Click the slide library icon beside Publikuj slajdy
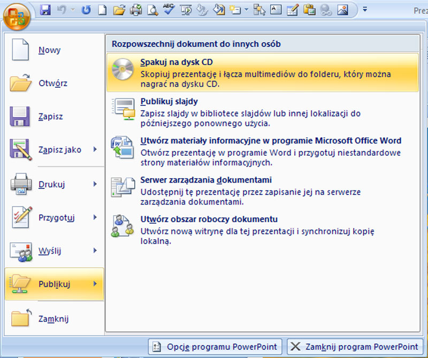 123,109
